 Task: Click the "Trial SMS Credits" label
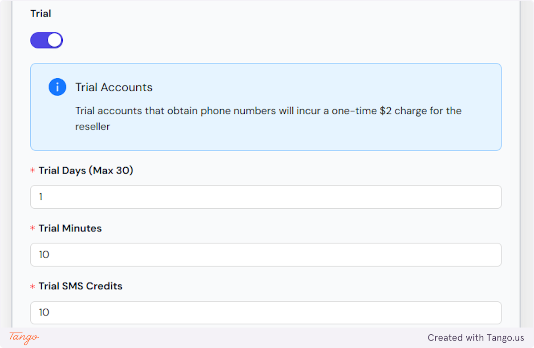tap(81, 286)
